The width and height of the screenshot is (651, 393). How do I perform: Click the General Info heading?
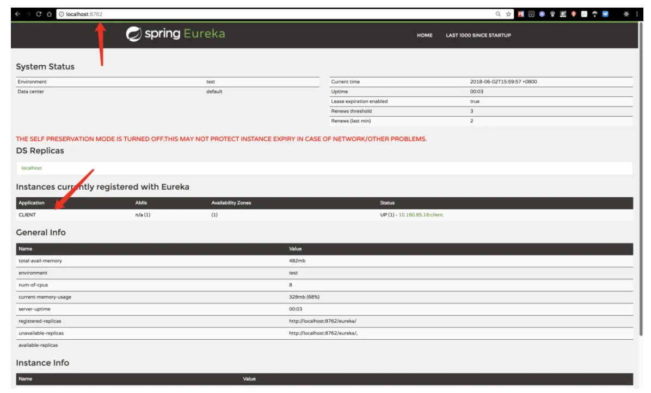(x=41, y=233)
